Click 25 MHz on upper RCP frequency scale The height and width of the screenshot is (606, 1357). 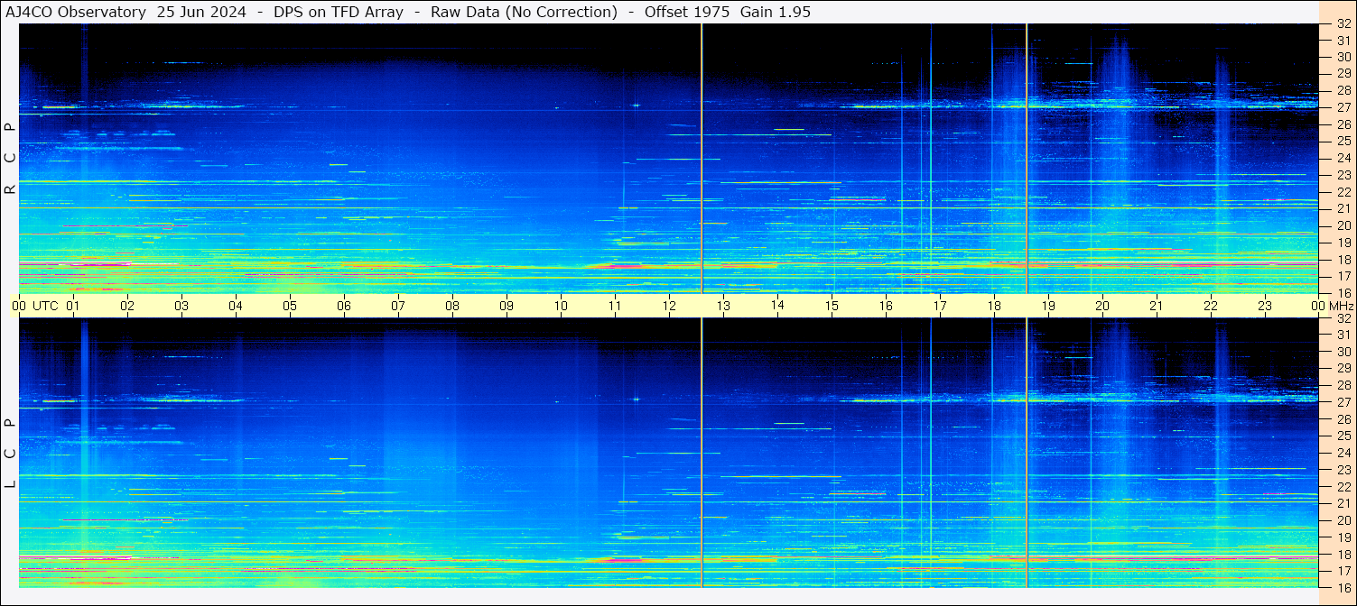coord(1343,141)
